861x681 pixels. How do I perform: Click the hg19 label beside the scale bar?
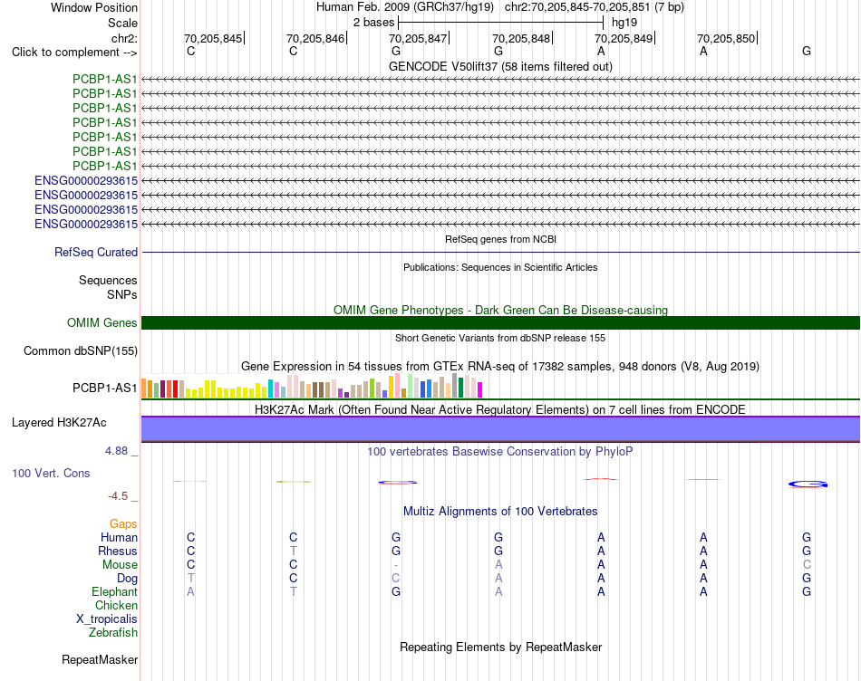[x=624, y=23]
